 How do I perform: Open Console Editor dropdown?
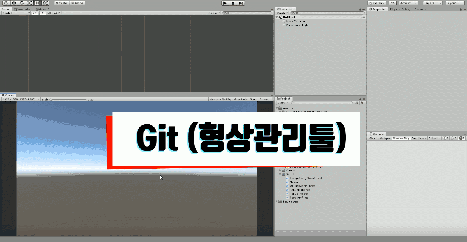434,138
